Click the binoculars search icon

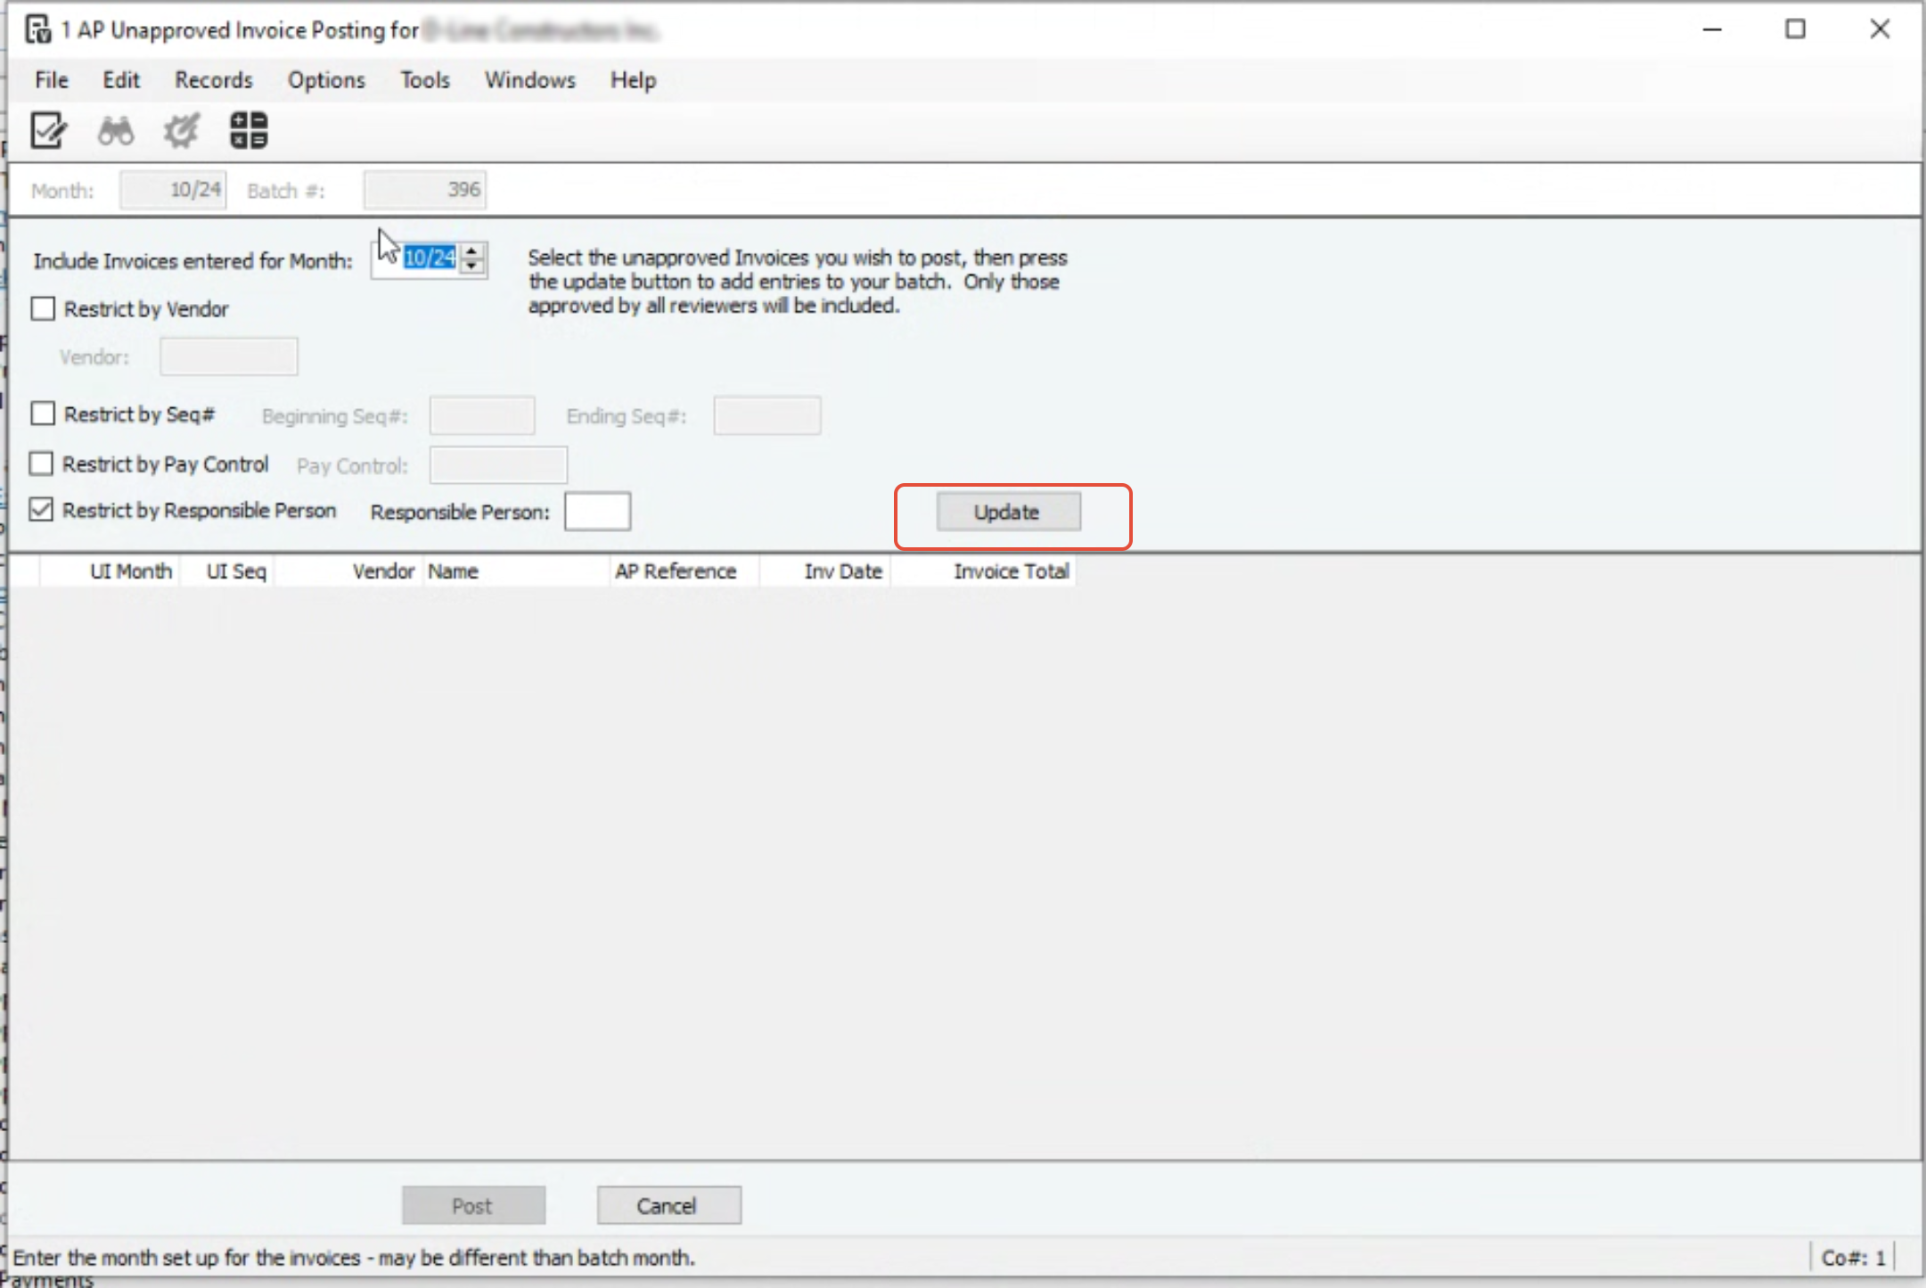[x=115, y=131]
